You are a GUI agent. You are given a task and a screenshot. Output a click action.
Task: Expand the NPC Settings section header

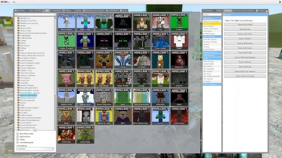[212, 36]
